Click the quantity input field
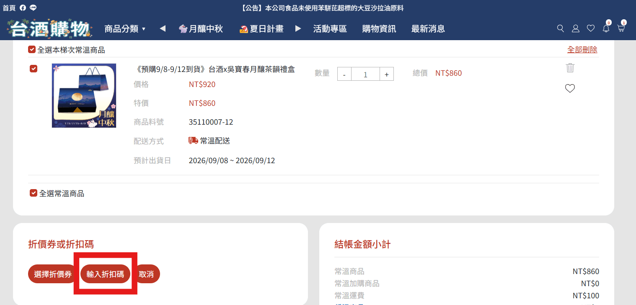This screenshot has width=636, height=305. click(365, 74)
